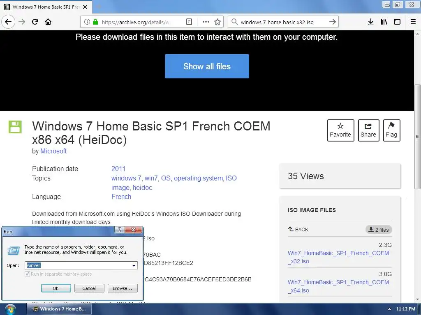Screen dimensions: 421x315
Task: Click scrollbar down arrow at bottom
Action: click(x=417, y=299)
